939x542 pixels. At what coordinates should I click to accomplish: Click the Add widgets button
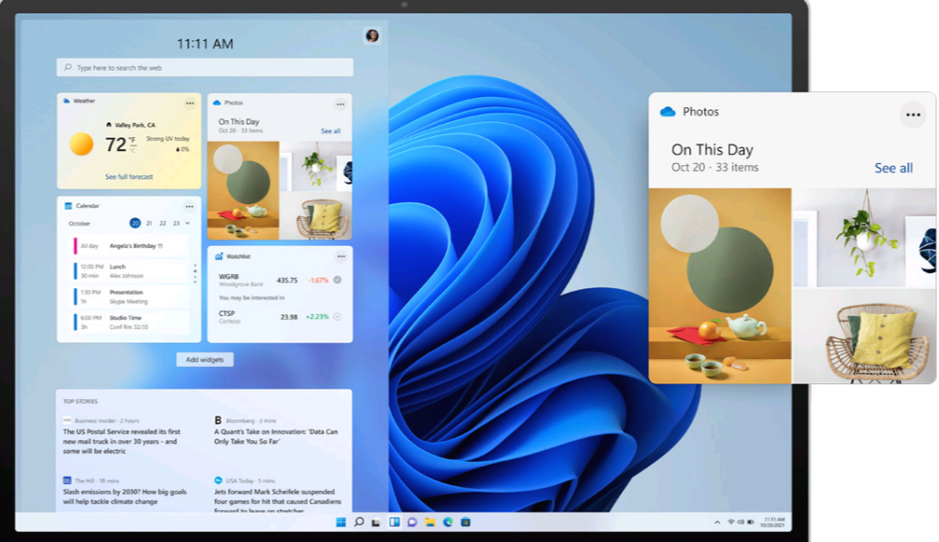pyautogui.click(x=205, y=359)
